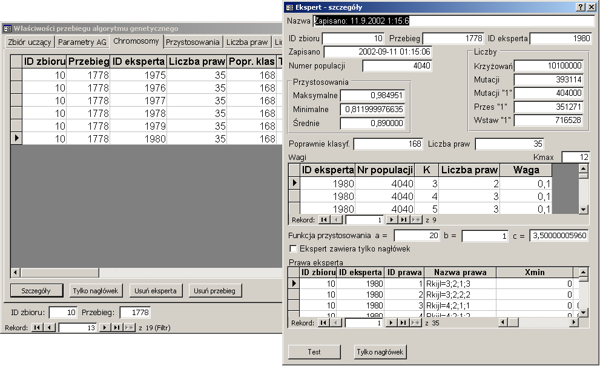Go to first record in main window navigator
This screenshot has width=600, height=366.
[37, 328]
